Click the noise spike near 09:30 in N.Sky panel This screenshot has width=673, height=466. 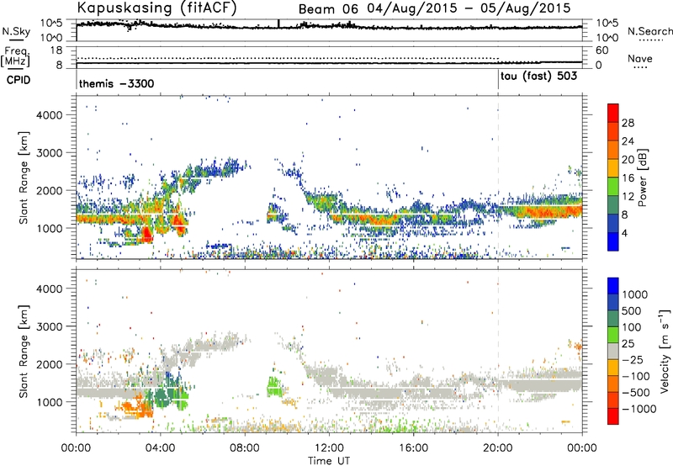278,24
